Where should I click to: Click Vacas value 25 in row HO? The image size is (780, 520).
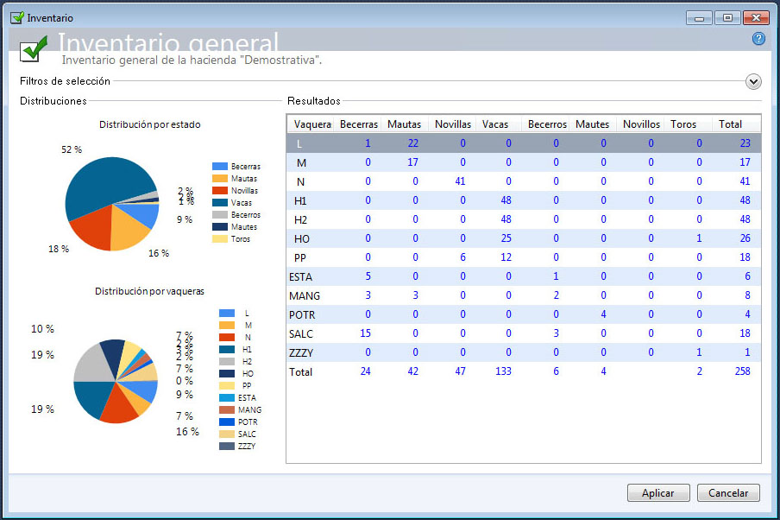click(x=506, y=238)
